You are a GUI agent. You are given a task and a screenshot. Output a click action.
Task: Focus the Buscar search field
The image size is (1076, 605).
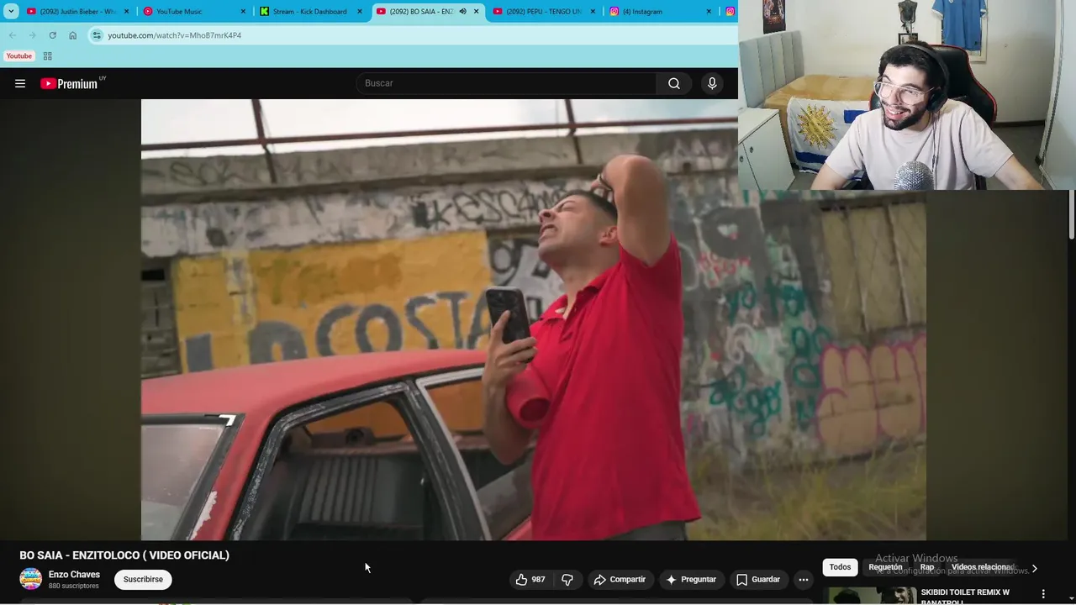[507, 83]
